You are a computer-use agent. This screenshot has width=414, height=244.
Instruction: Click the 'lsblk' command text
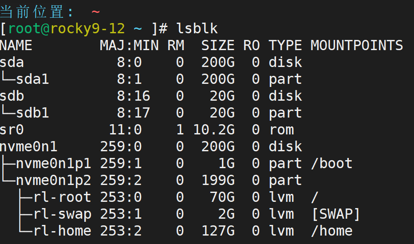click(197, 28)
